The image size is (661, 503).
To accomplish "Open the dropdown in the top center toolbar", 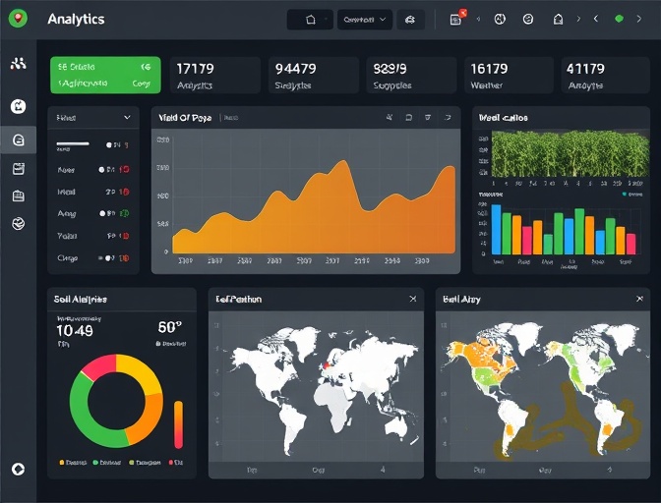I will tap(364, 19).
